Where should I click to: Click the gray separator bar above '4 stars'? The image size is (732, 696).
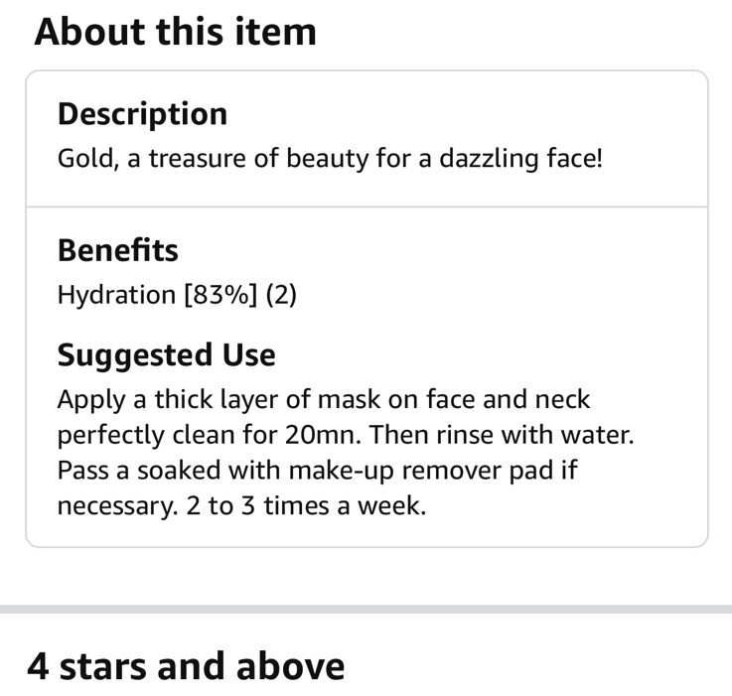coord(366,609)
